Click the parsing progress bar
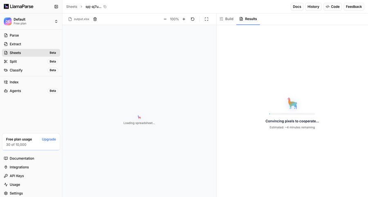The width and height of the screenshot is (368, 197). coord(292,114)
